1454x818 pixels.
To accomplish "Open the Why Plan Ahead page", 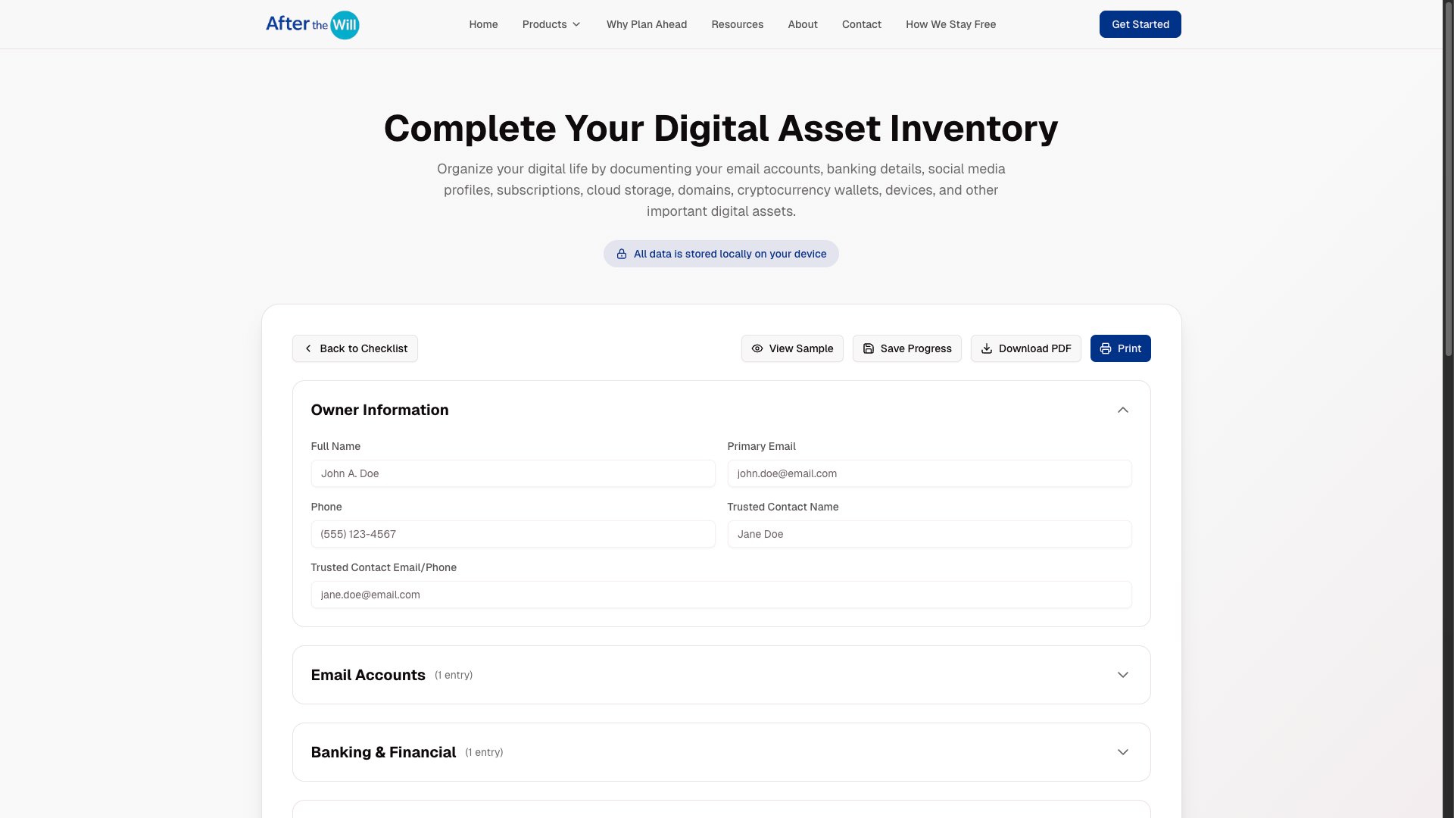I will [x=646, y=24].
